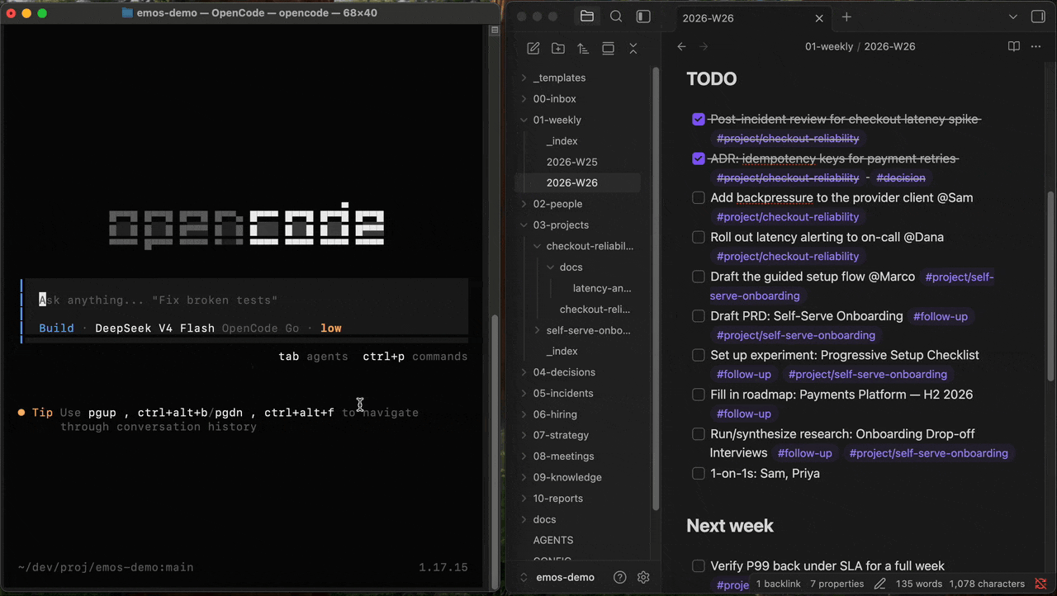The image size is (1057, 596).
Task: Toggle Obsidian's left sidebar panel icon
Action: coord(643,17)
